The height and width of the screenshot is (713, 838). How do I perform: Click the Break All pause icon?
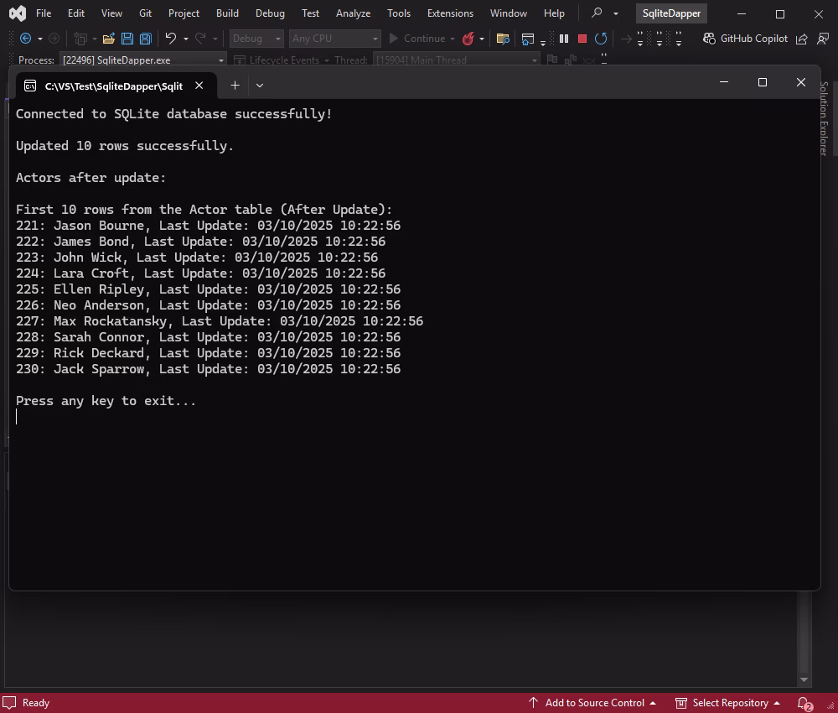(x=564, y=39)
